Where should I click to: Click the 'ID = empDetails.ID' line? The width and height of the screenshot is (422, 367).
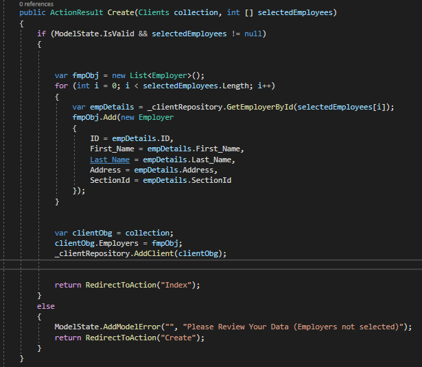tap(132, 138)
